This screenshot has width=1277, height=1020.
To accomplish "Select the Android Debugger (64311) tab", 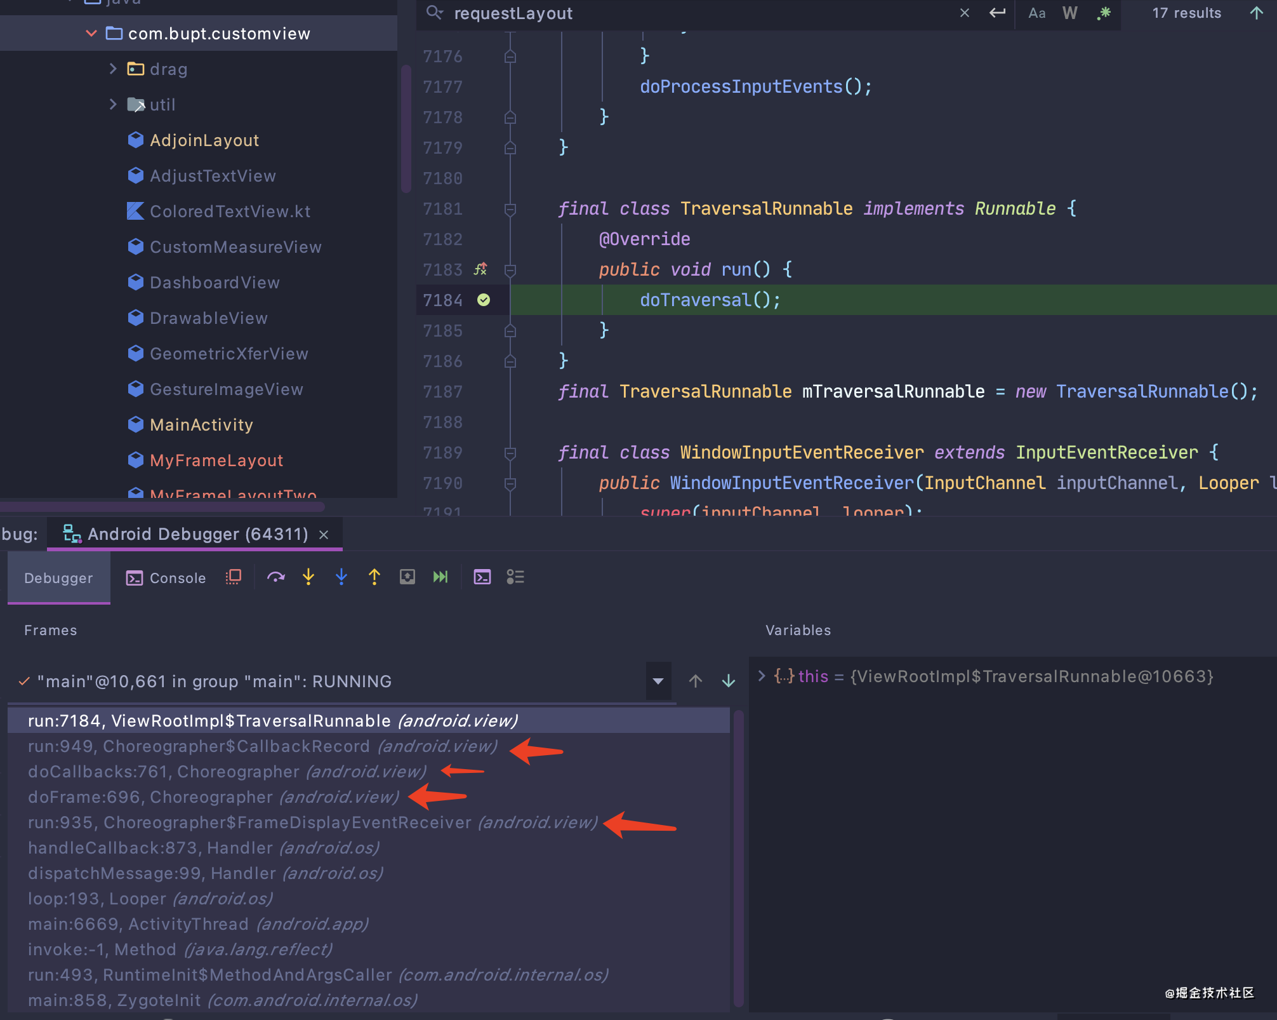I will click(197, 534).
